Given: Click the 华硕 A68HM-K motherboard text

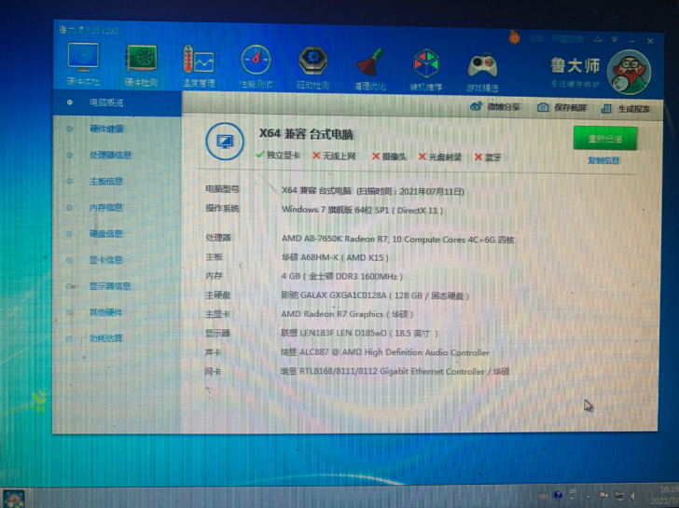Looking at the screenshot, I should click(335, 257).
